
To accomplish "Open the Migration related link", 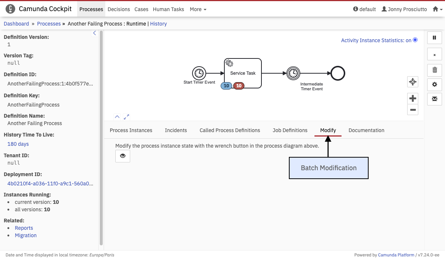I will click(x=26, y=235).
